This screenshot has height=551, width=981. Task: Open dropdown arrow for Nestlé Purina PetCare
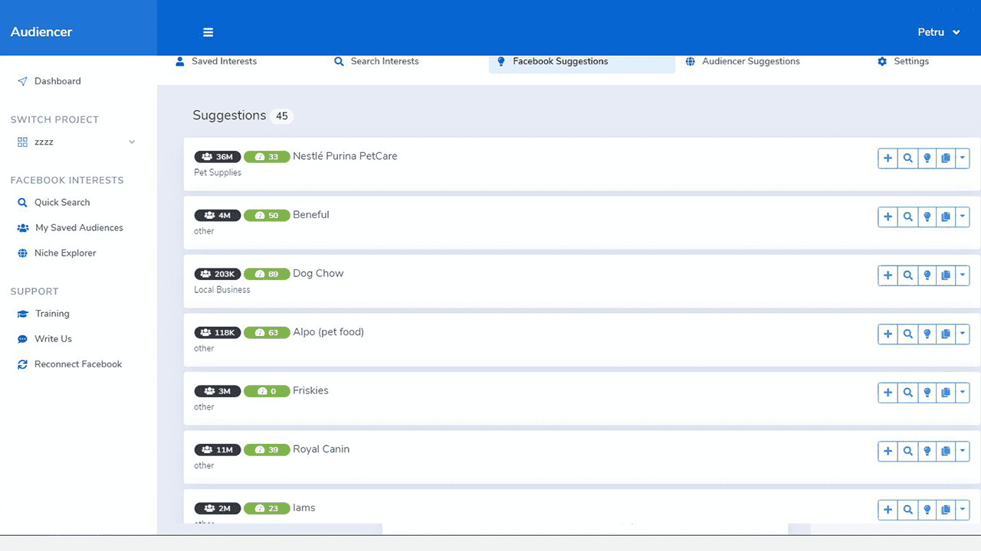pyautogui.click(x=963, y=158)
